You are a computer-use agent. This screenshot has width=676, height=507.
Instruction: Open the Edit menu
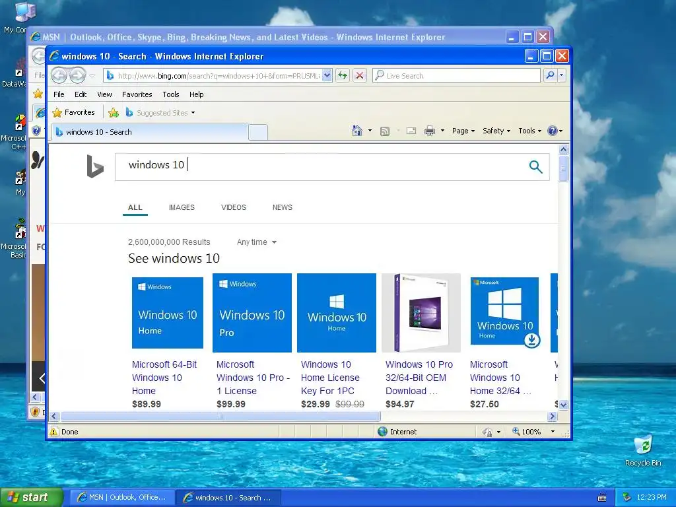pos(80,94)
